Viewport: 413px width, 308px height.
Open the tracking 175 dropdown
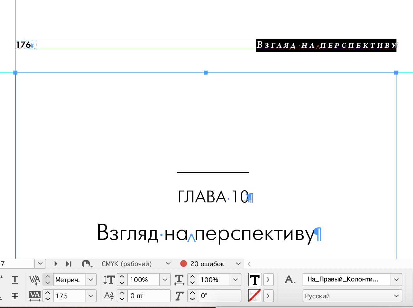pos(91,296)
